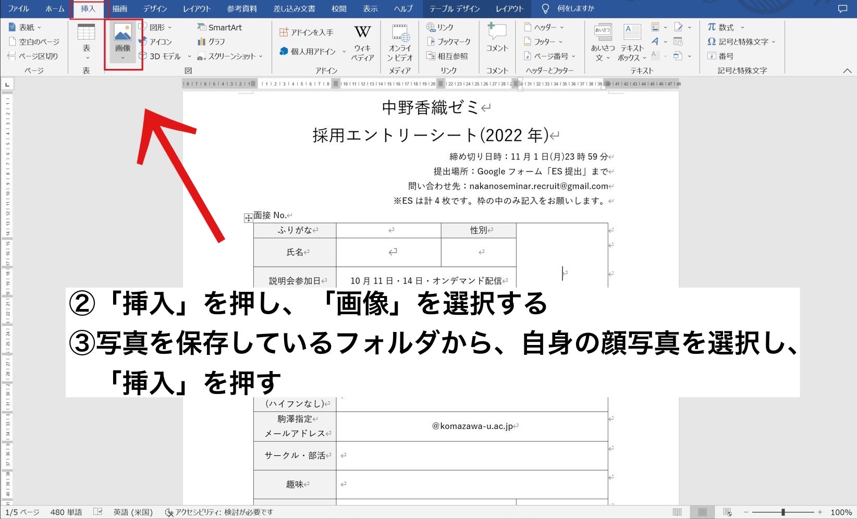This screenshot has height=519, width=857.
Task: Switch to the デザイン Design tab
Action: 155,8
